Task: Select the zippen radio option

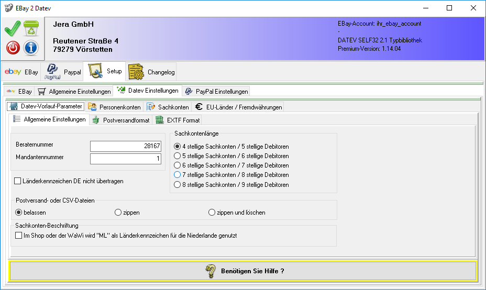Action: coord(118,213)
